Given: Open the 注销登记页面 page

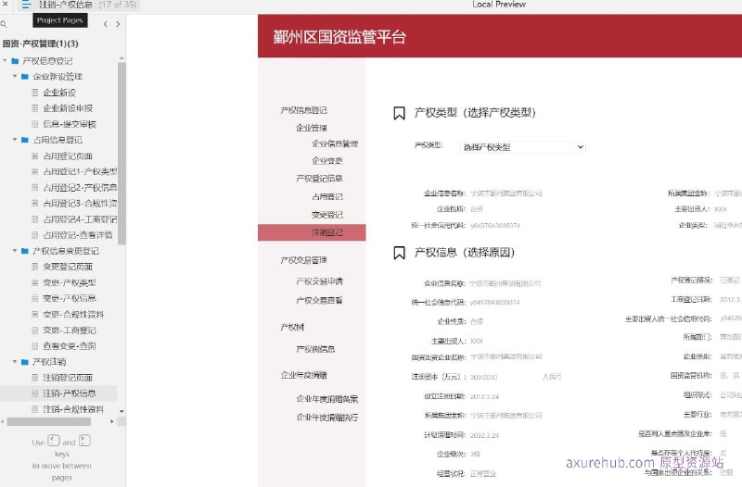Looking at the screenshot, I should [68, 378].
